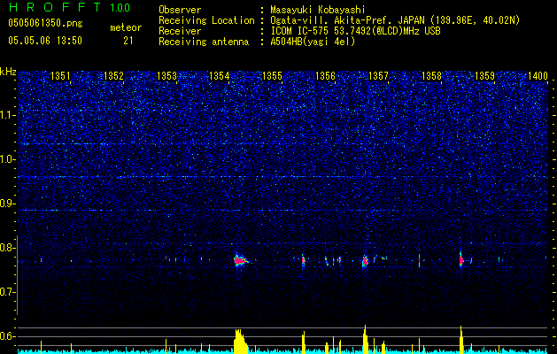
Task: Click the tall yellow intensity peak below 1354
Action: pyautogui.click(x=241, y=341)
